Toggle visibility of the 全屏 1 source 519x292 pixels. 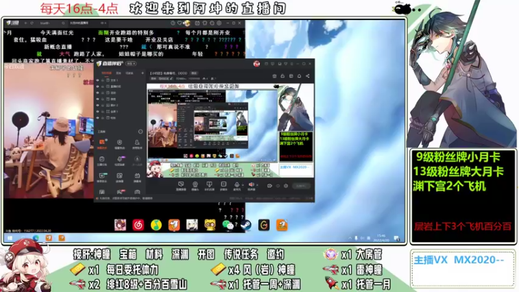click(x=97, y=112)
